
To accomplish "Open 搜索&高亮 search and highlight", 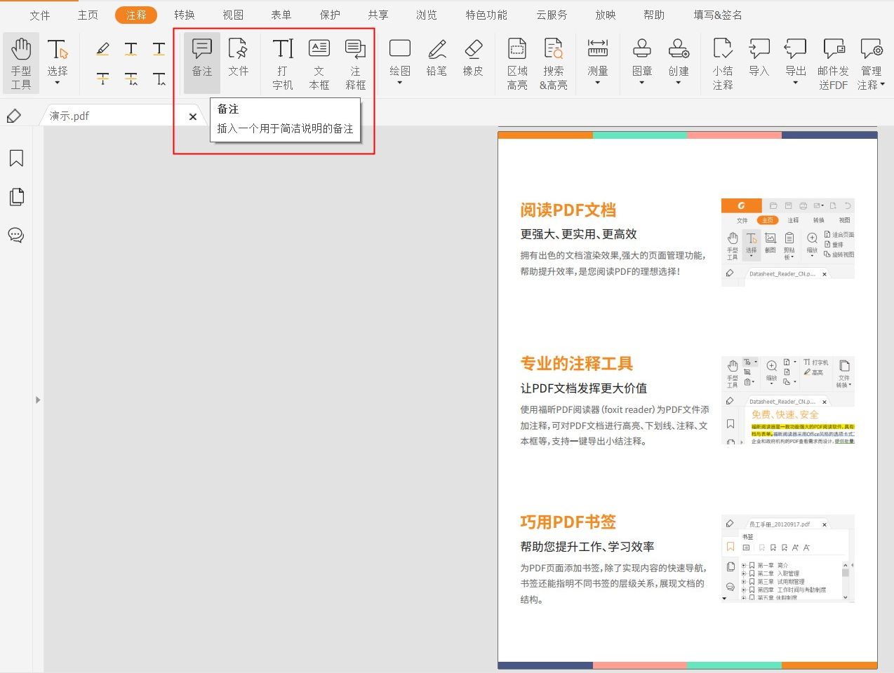I will click(x=554, y=62).
